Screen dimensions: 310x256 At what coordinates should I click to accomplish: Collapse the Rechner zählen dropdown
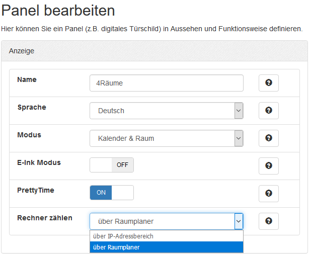pos(239,221)
